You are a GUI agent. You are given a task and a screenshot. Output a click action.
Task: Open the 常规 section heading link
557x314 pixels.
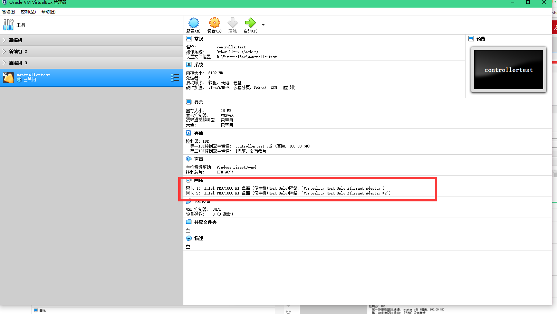click(x=199, y=39)
